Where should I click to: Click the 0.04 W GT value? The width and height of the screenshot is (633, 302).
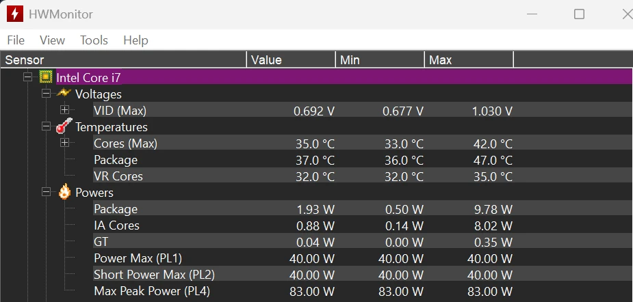point(315,242)
